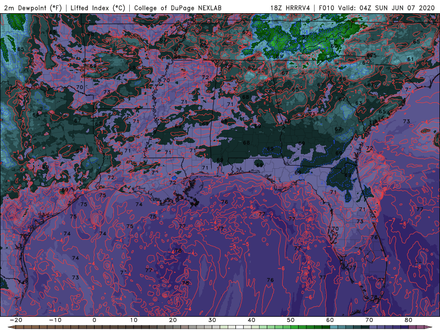Click the 70 label on the color scale
Screen dimensions: 440x330
369,320
